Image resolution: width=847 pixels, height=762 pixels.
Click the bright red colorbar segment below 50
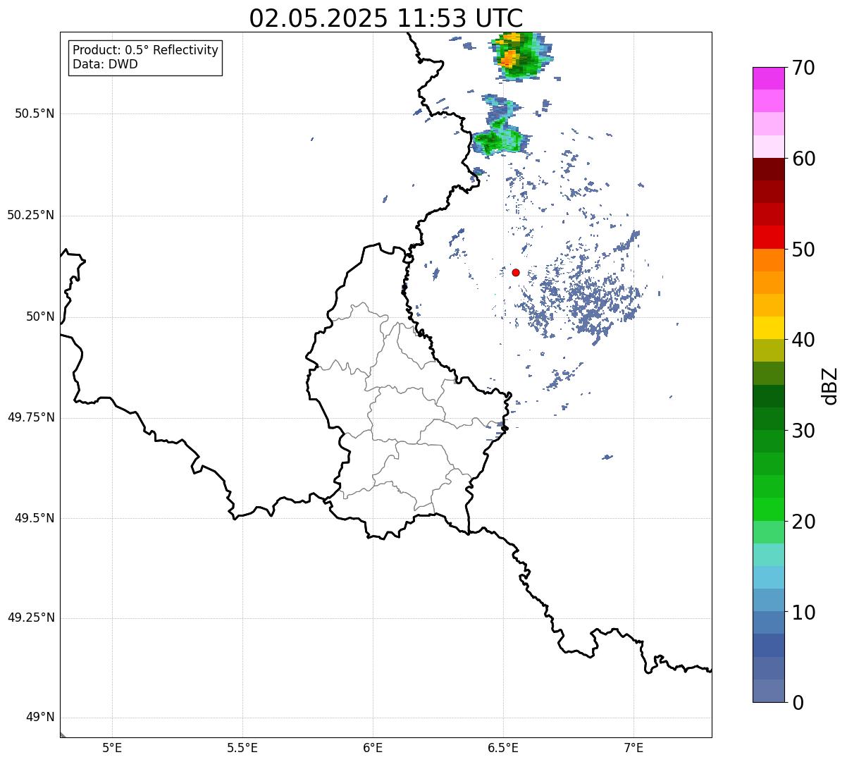tap(768, 238)
